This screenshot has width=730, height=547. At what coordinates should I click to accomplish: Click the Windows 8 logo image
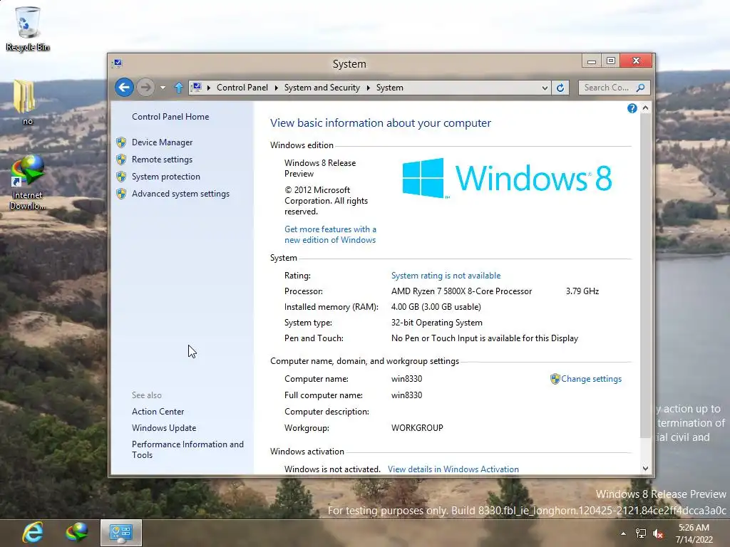[x=507, y=178]
